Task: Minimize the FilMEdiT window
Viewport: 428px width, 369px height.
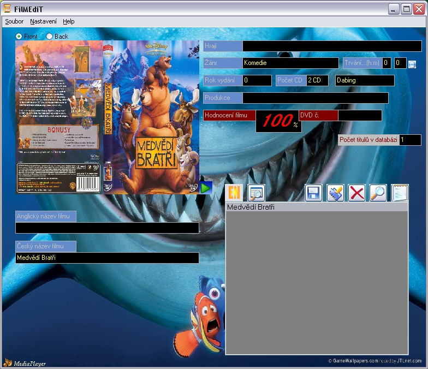Action: (x=393, y=9)
